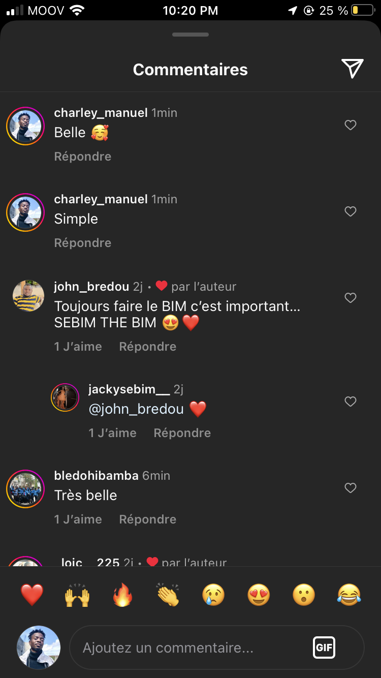View likes on bledohibamba's comment
This screenshot has height=678, width=381.
(78, 519)
